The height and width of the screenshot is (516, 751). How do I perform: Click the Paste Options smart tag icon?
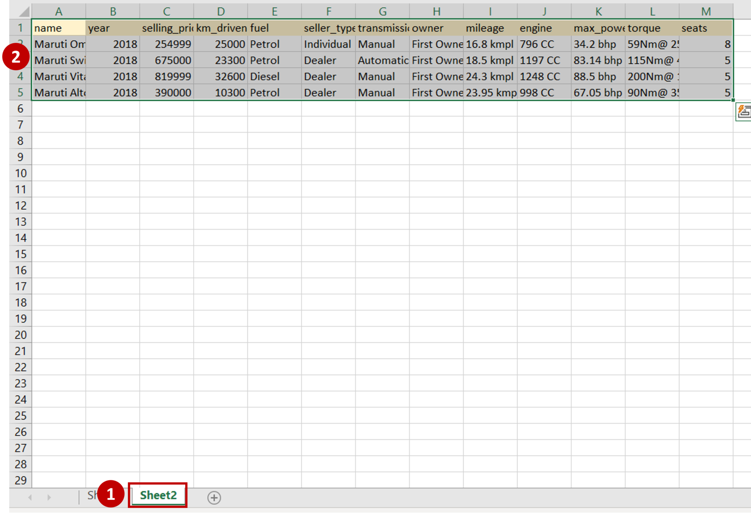click(744, 111)
